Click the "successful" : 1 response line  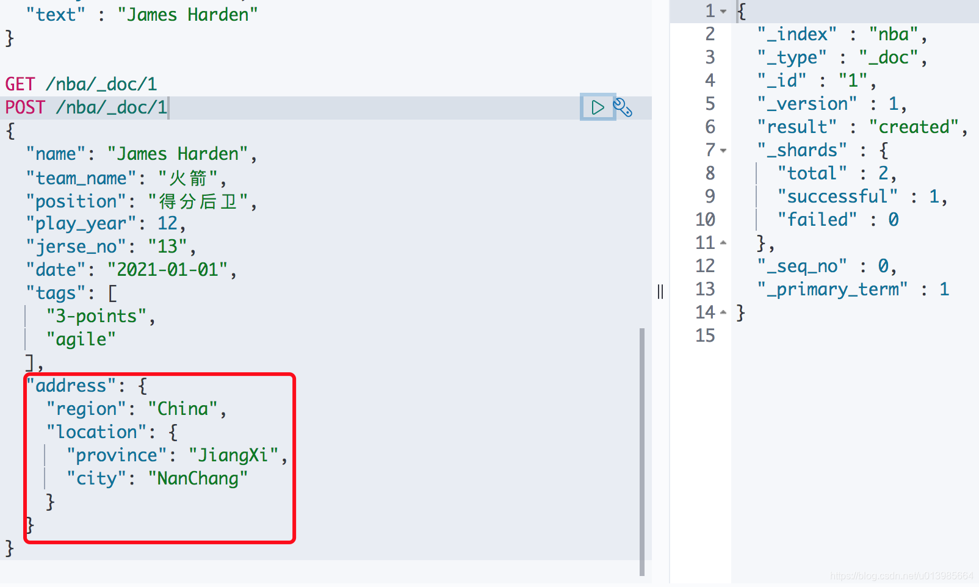tap(862, 196)
